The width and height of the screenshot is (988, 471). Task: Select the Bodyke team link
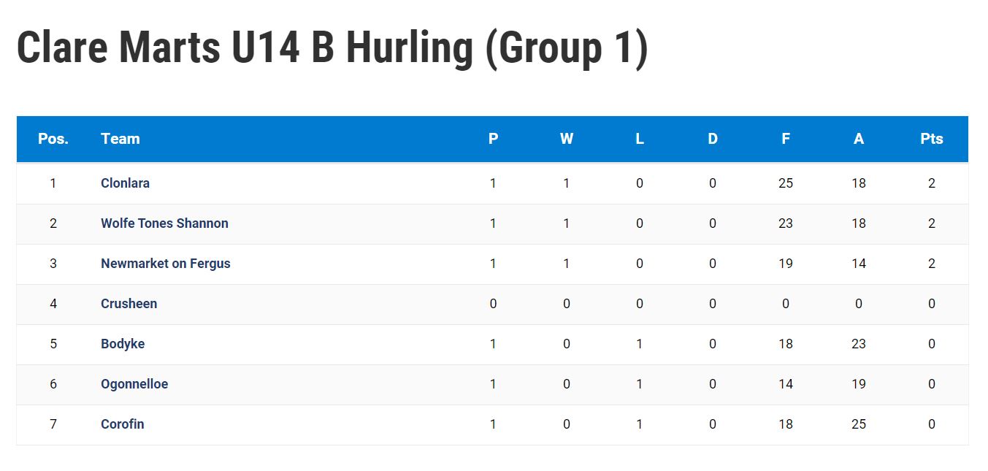(123, 344)
